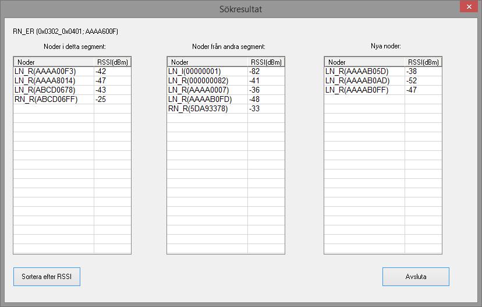The height and width of the screenshot is (307, 482).
Task: Select row LN_R(ABCD0678)
Action: coord(72,90)
